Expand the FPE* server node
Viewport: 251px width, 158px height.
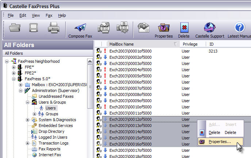click(14, 67)
